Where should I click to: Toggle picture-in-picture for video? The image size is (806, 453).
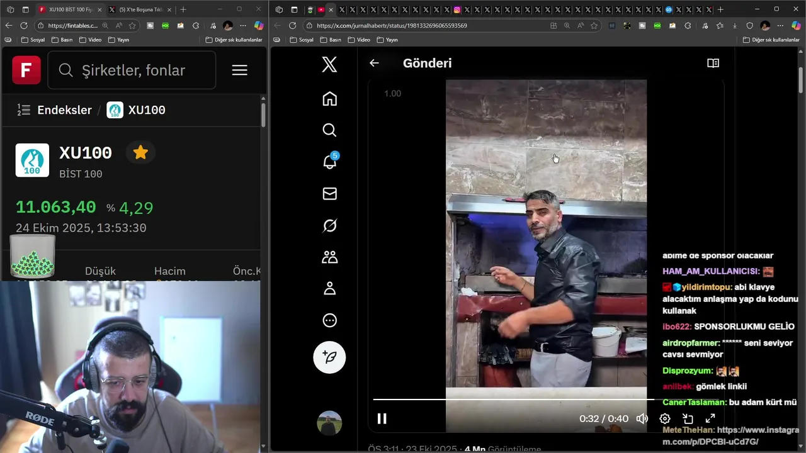coord(688,418)
